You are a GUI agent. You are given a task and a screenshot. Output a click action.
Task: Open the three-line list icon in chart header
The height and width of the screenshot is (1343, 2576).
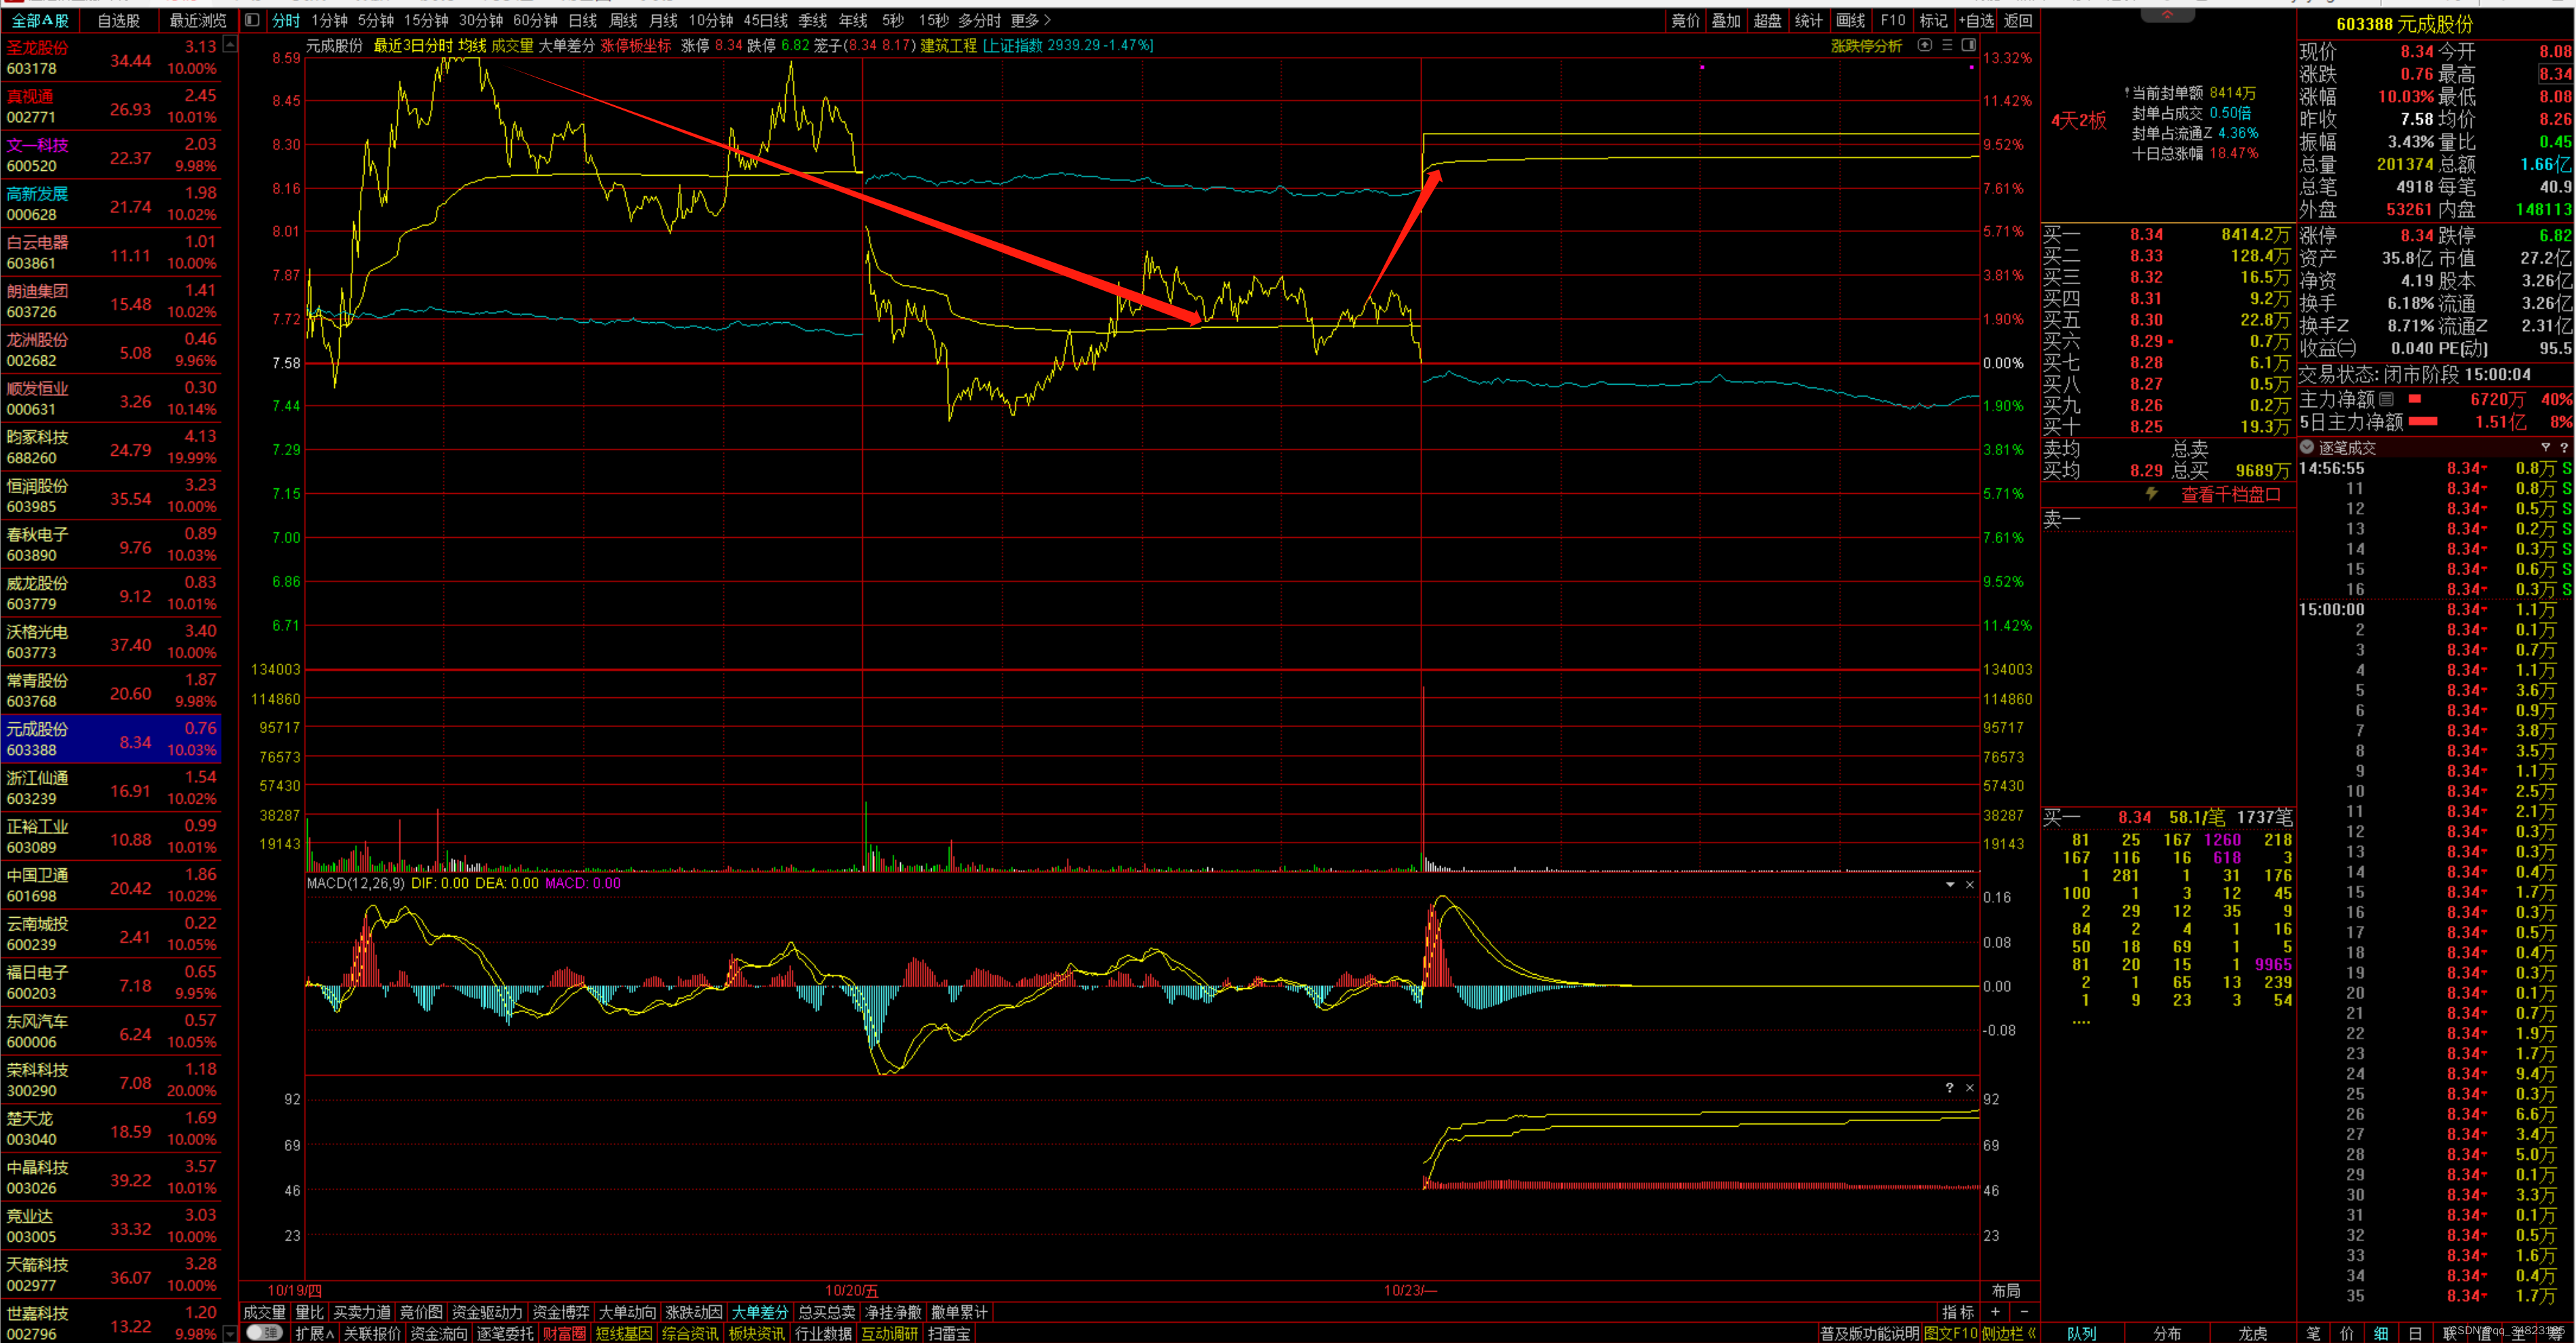[1947, 45]
